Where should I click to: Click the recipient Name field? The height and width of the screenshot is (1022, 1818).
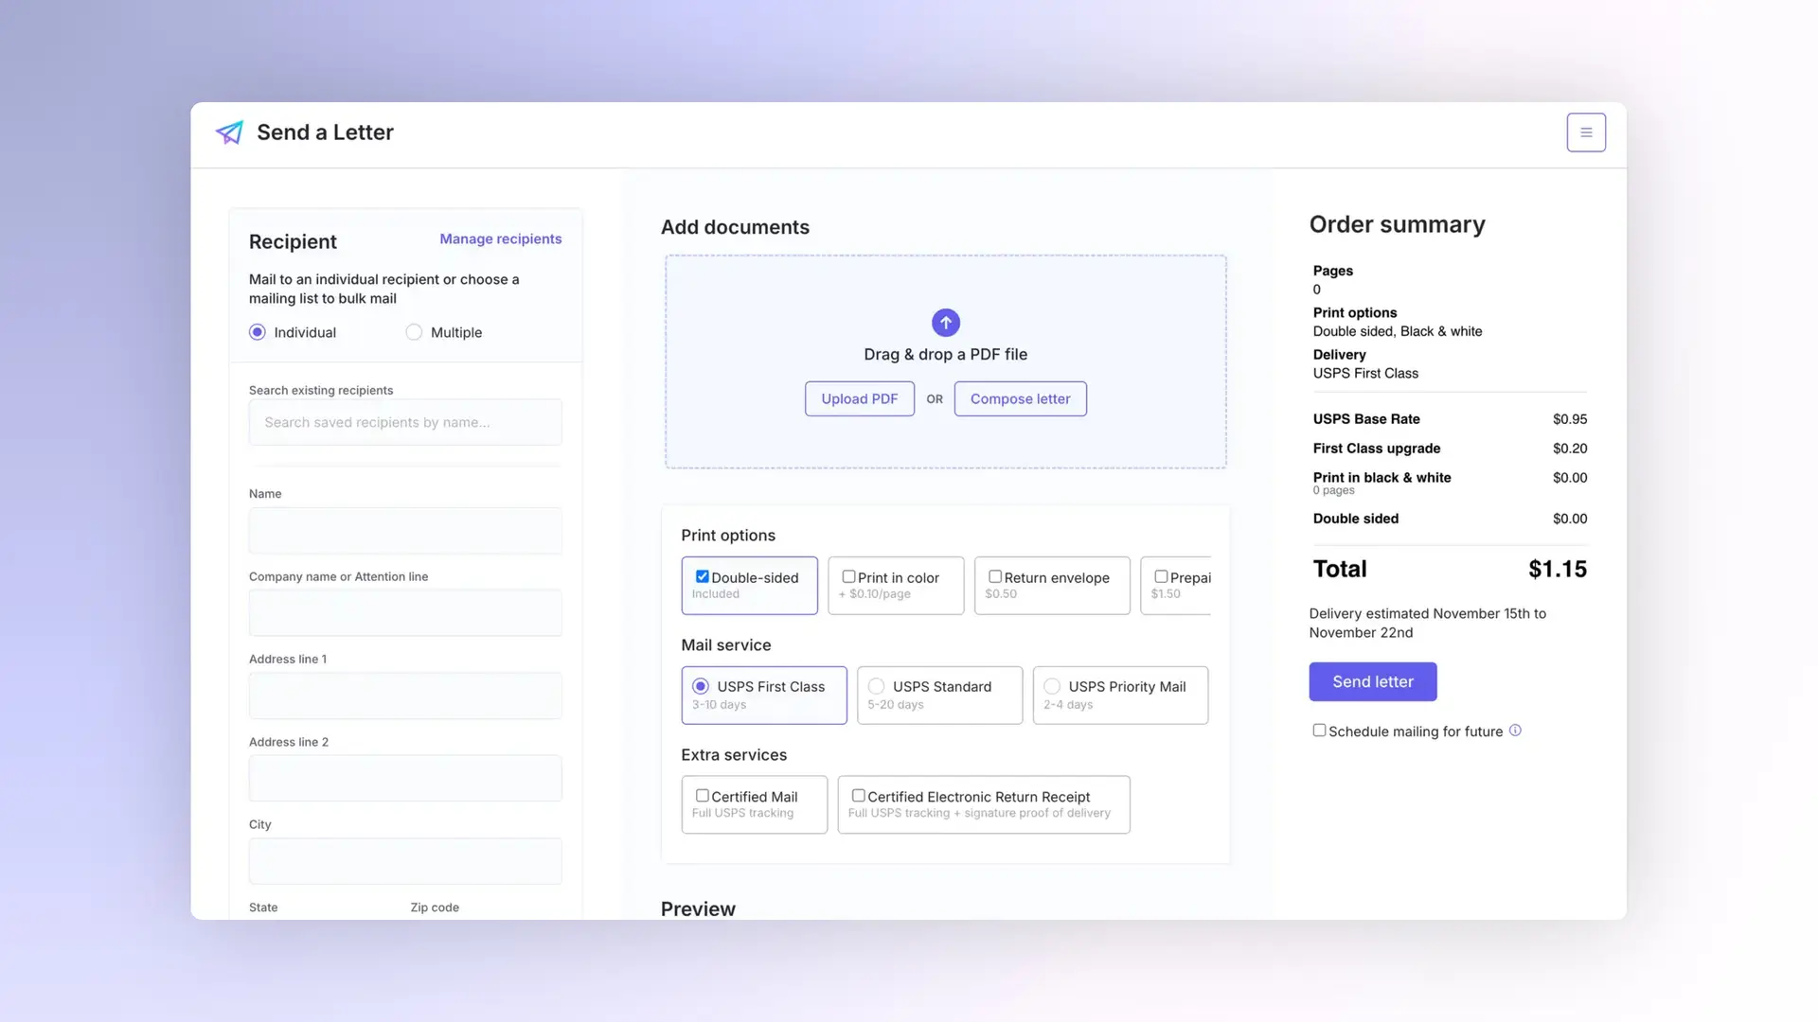pyautogui.click(x=404, y=531)
